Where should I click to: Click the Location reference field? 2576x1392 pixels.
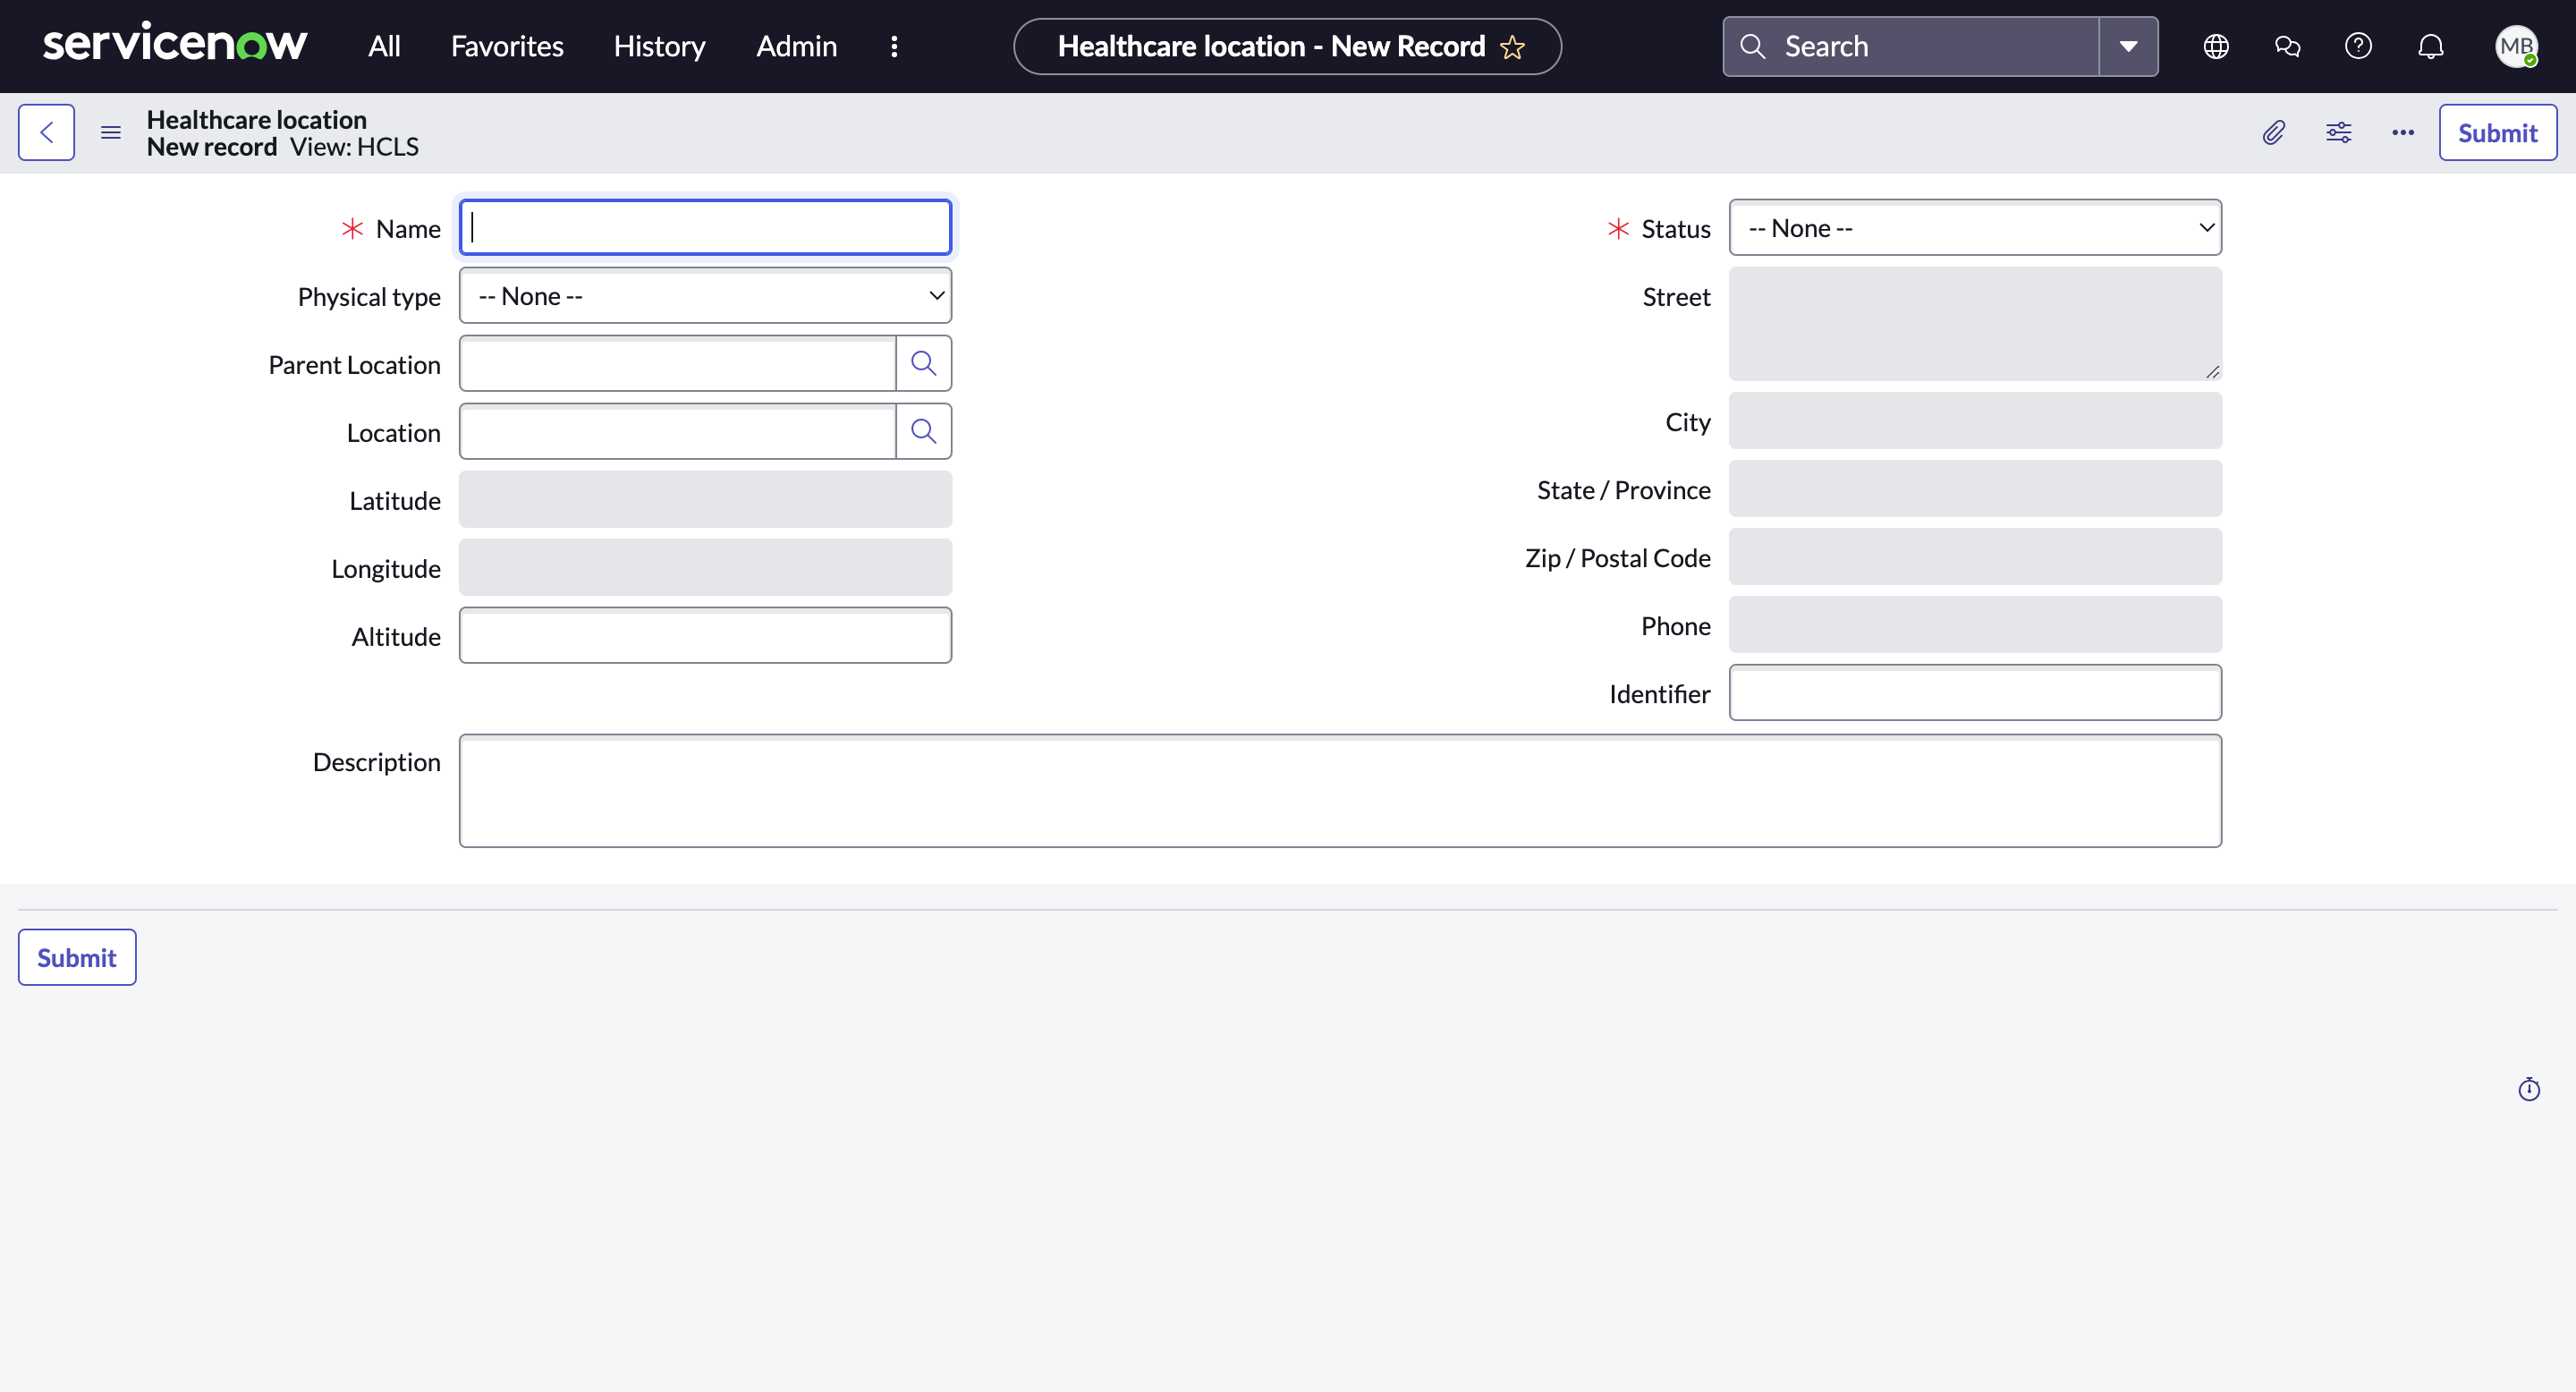(677, 431)
